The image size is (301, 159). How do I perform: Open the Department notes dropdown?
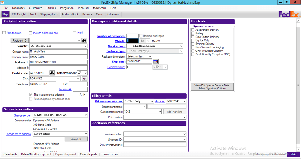[x=144, y=107]
